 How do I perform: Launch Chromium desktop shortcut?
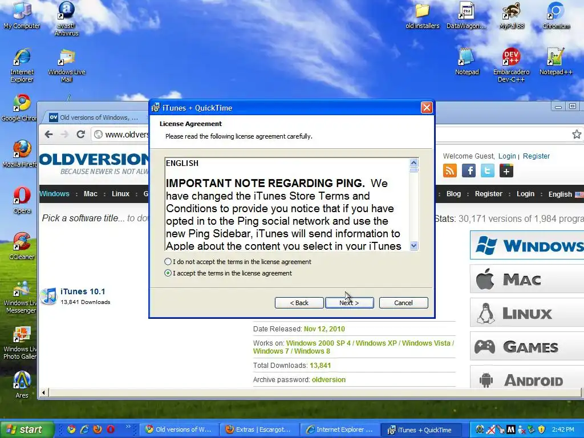556,15
